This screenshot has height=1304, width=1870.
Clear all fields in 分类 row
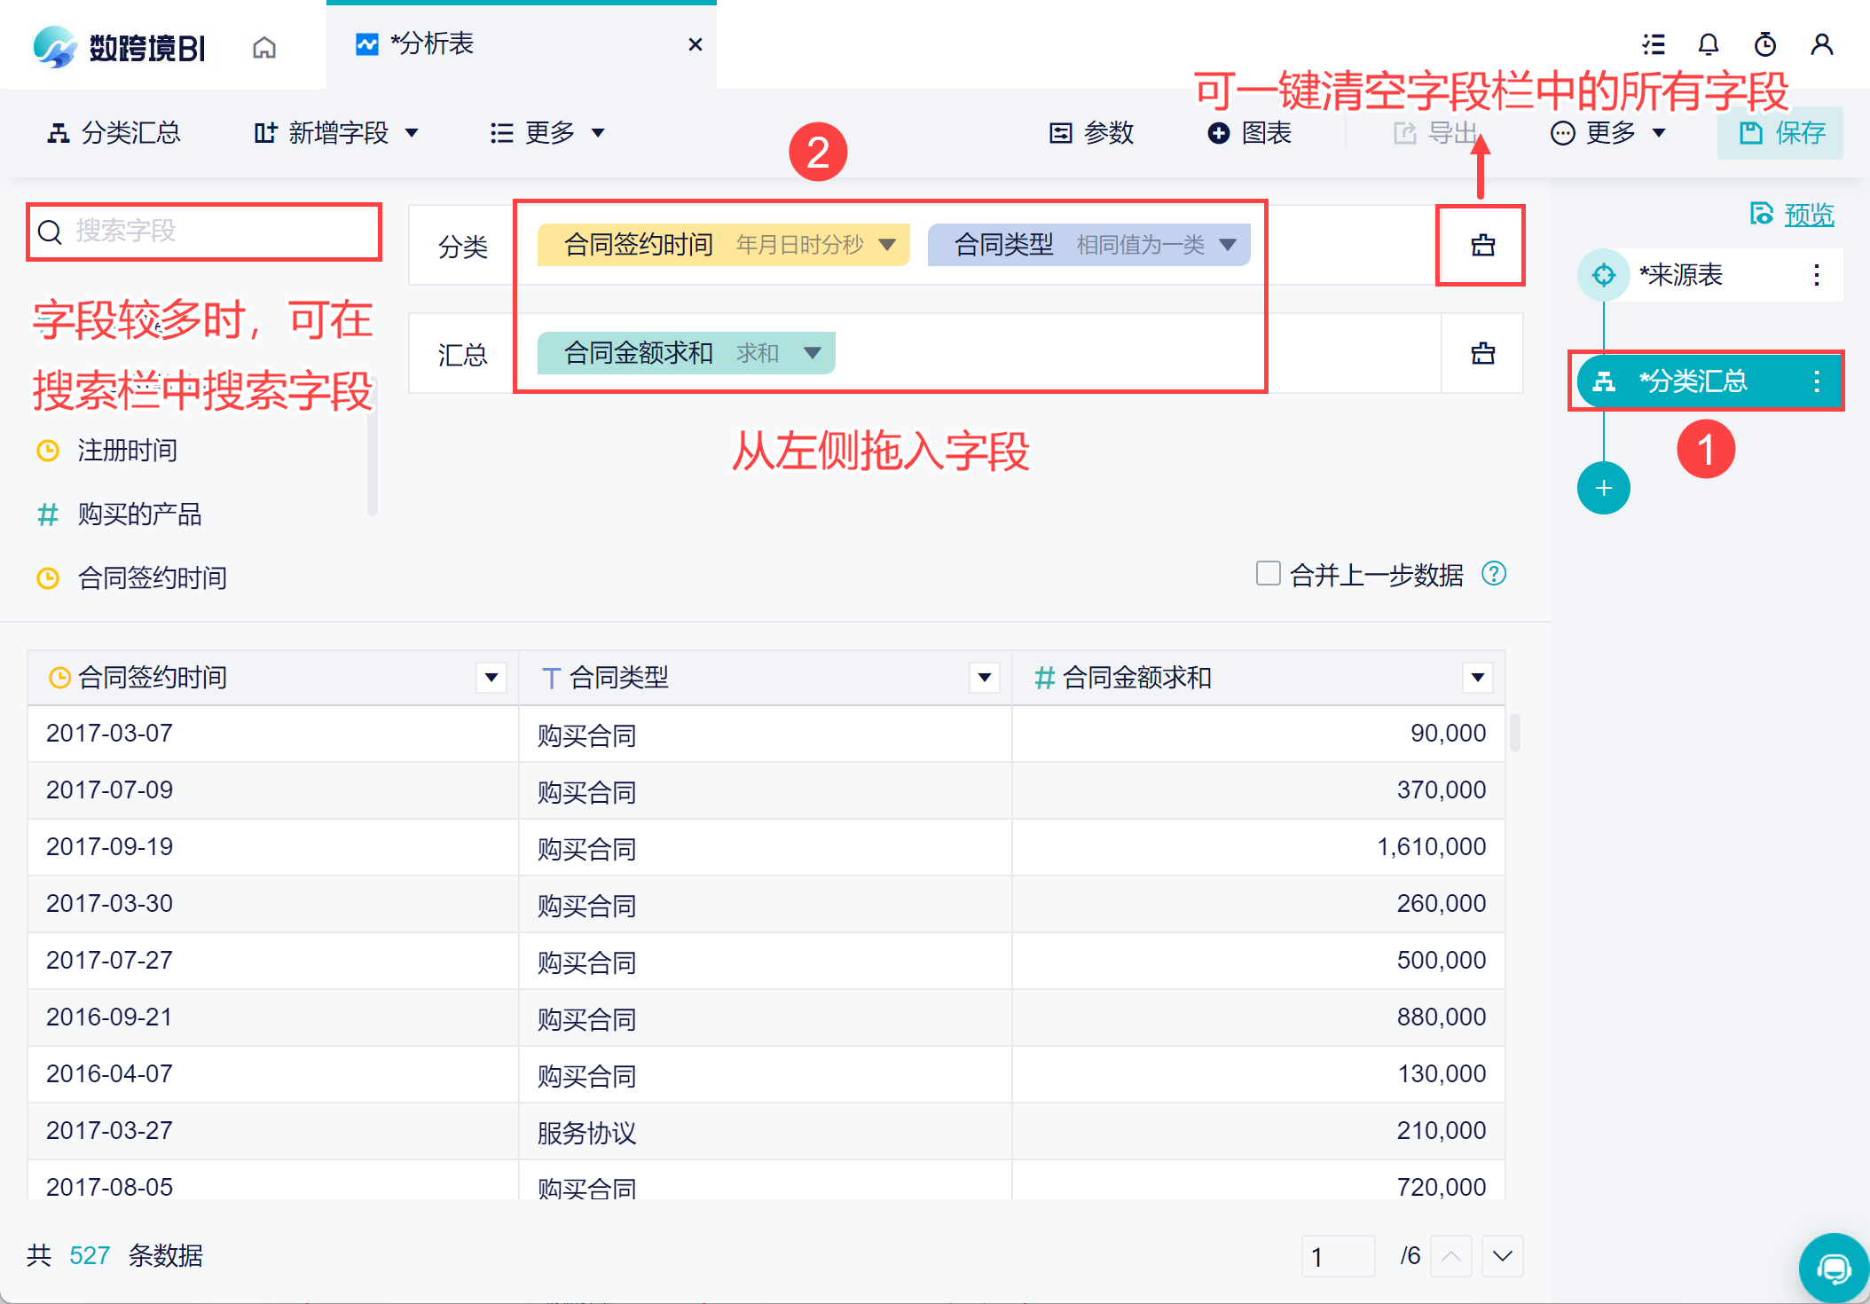coord(1482,246)
